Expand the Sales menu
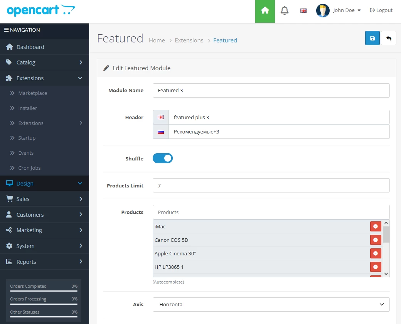This screenshot has width=401, height=324. (44, 199)
